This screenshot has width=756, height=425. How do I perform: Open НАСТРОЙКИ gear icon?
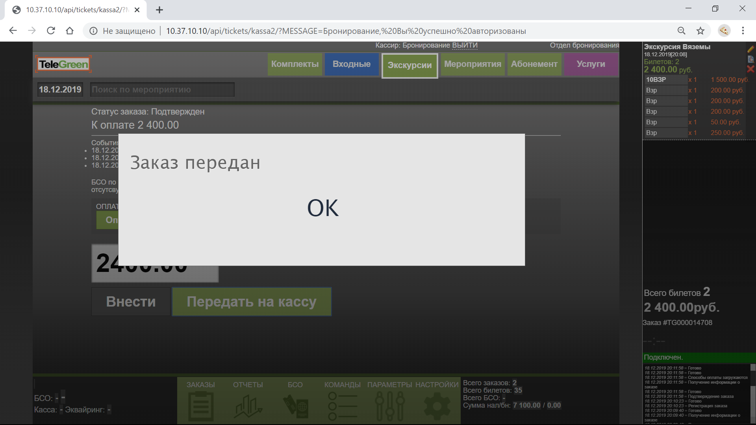click(437, 405)
